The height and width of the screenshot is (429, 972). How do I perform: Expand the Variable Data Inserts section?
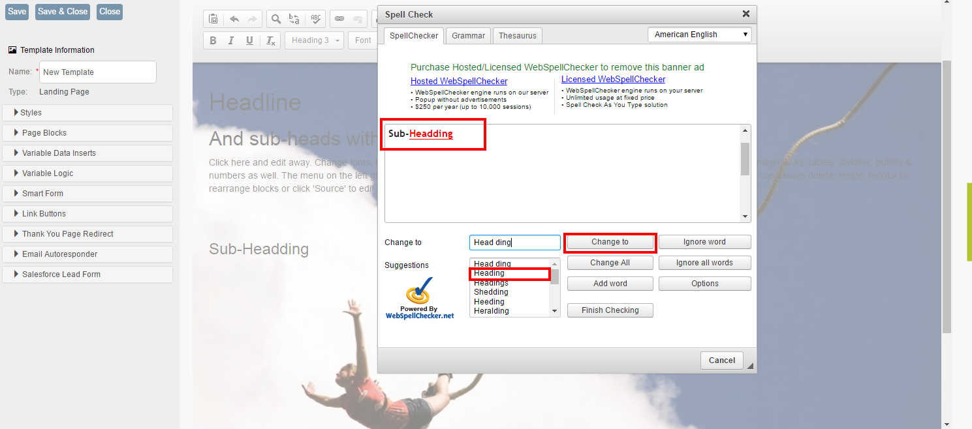tap(87, 153)
